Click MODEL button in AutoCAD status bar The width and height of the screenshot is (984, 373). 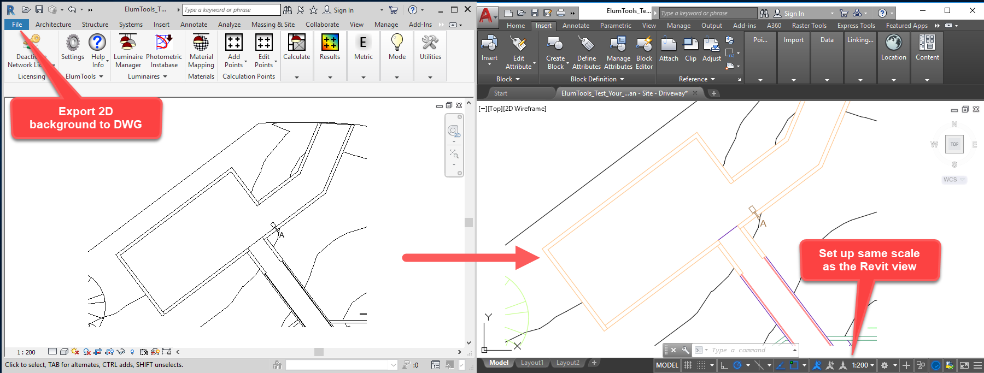(x=667, y=365)
